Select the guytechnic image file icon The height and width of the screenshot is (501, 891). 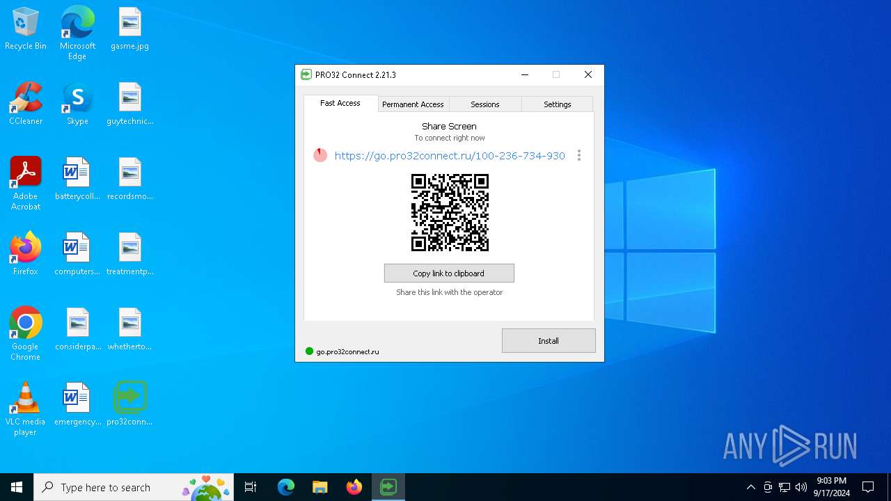(129, 104)
